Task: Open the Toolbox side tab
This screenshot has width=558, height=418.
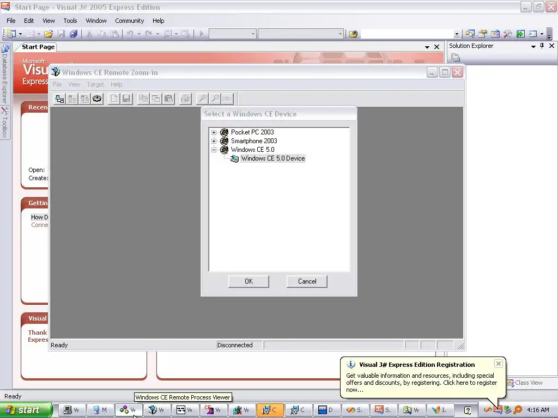Action: click(5, 122)
